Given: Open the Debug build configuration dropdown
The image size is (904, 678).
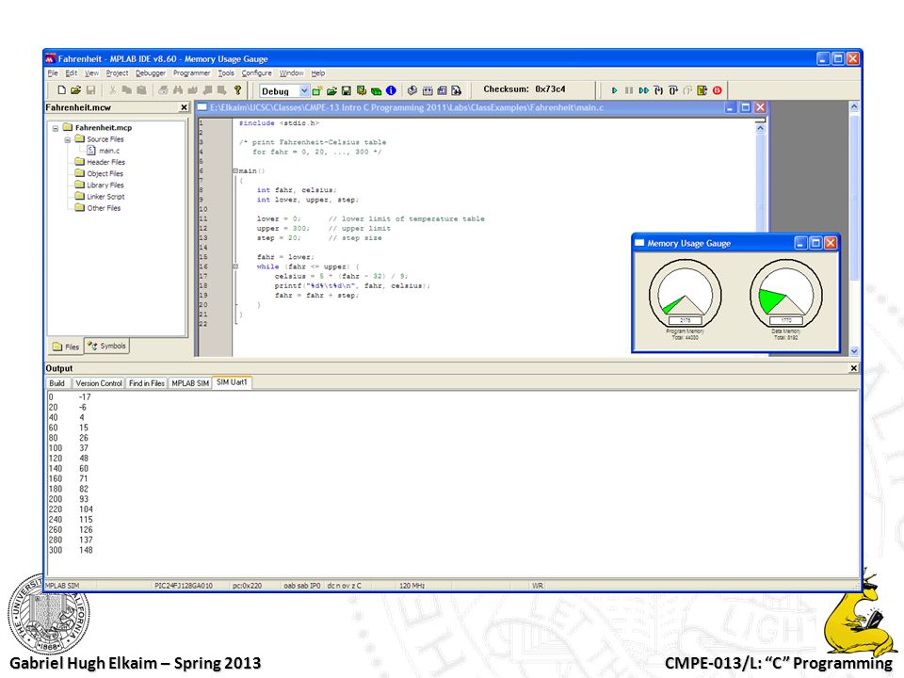Looking at the screenshot, I should (x=304, y=91).
